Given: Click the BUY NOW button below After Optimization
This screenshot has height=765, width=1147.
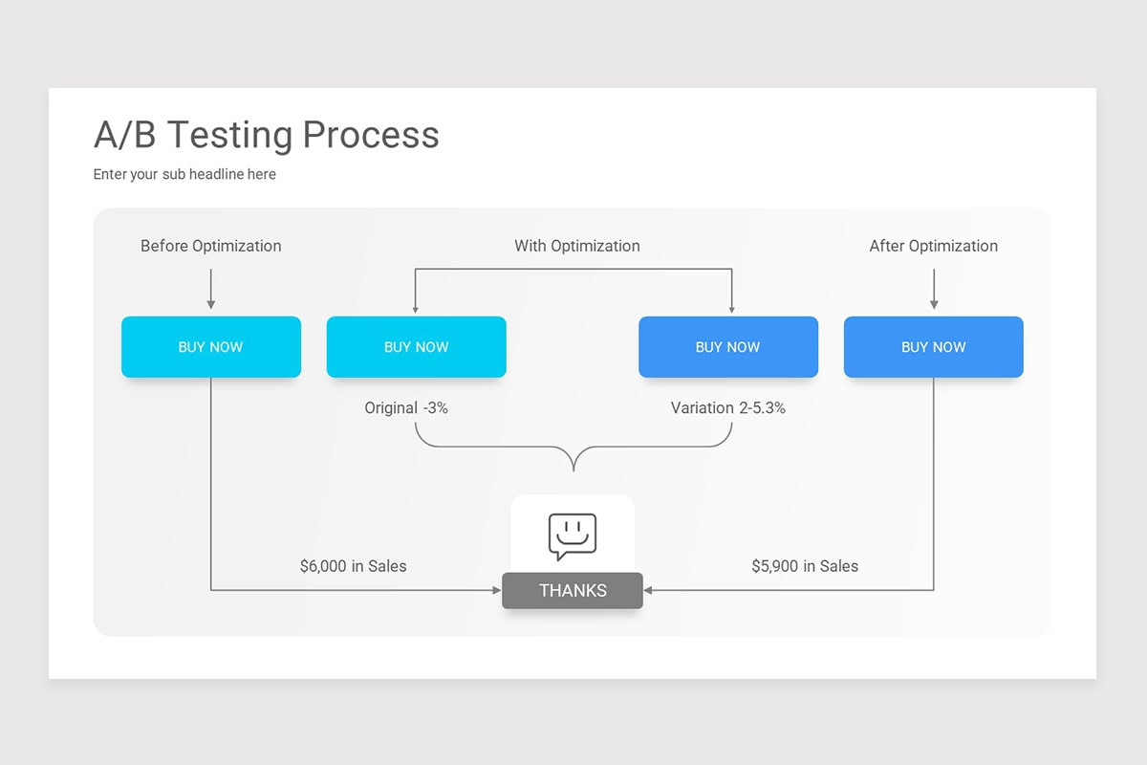Looking at the screenshot, I should pos(933,346).
